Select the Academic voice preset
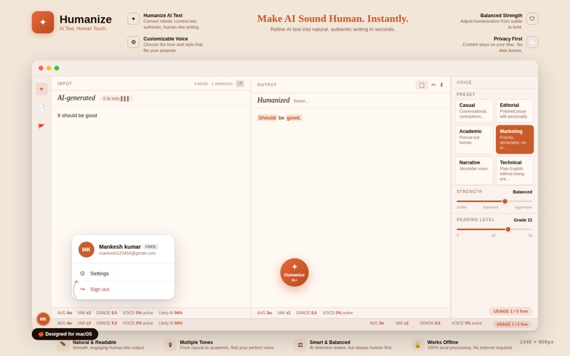The width and height of the screenshot is (570, 356). coord(474,140)
